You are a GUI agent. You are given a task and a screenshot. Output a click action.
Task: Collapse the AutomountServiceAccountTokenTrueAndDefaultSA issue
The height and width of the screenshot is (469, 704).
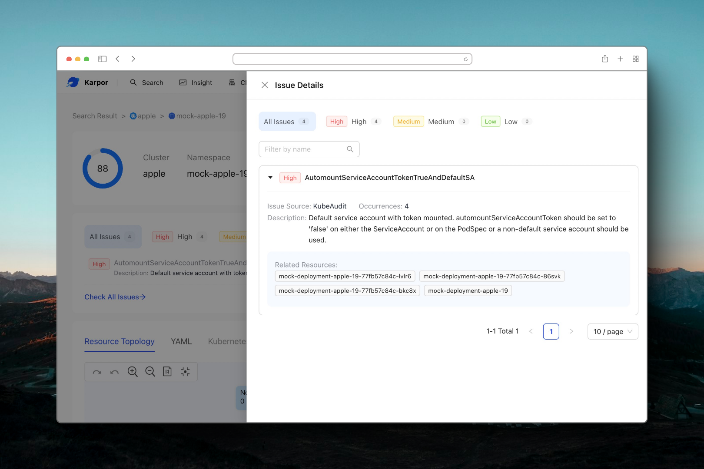270,178
